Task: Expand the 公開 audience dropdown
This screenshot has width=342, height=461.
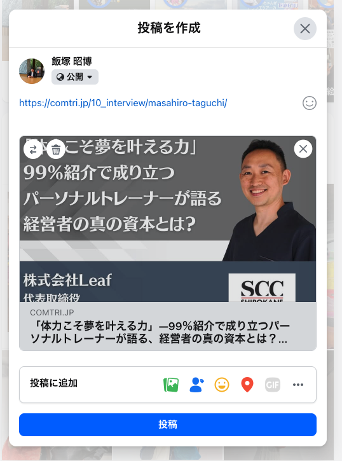Action: coord(74,77)
